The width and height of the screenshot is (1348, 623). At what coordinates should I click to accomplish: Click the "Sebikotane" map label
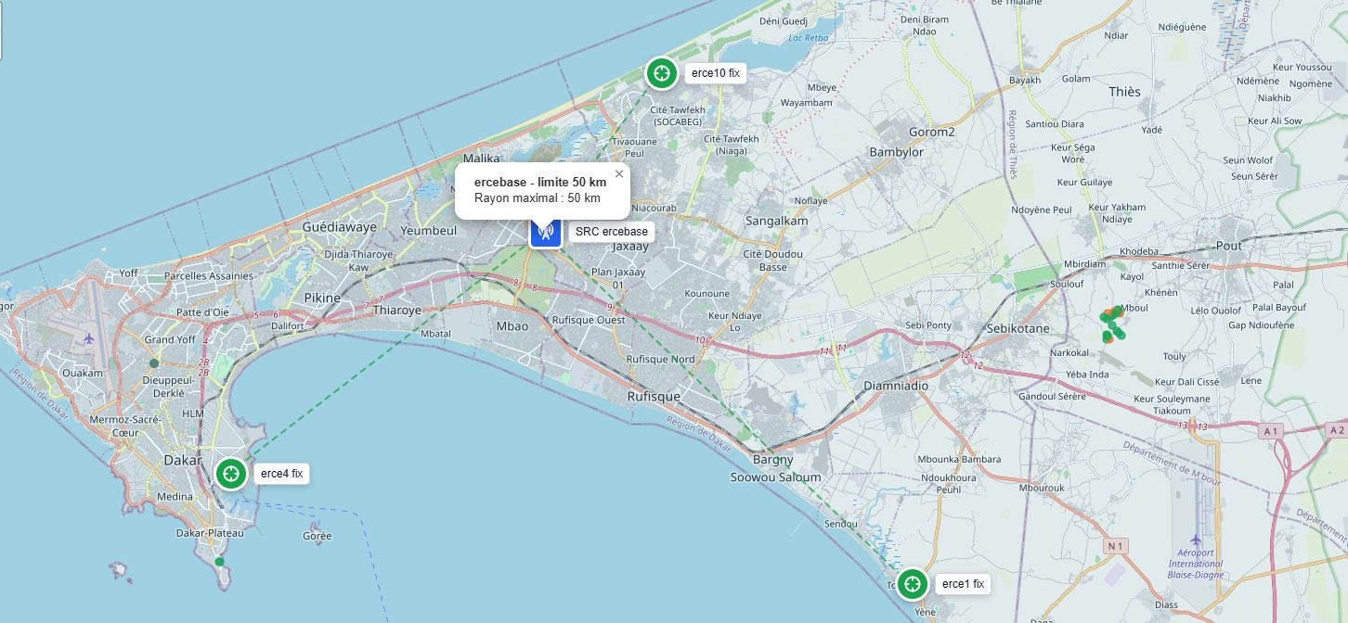[x=1018, y=329]
